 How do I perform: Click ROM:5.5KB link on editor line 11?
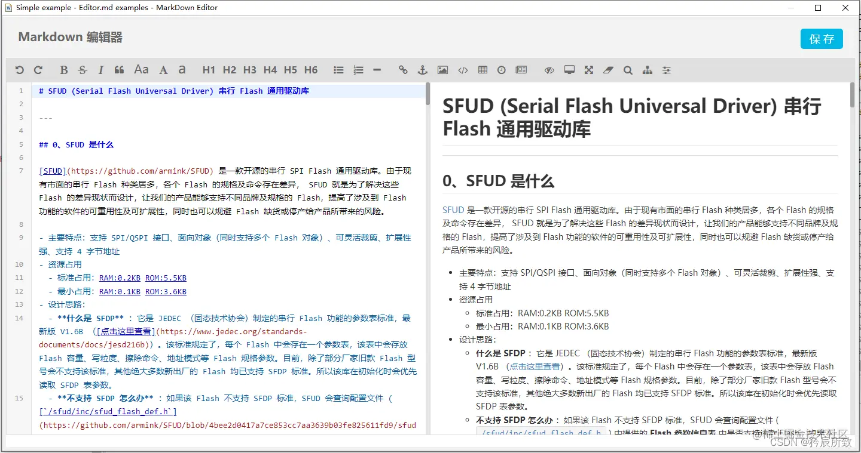pyautogui.click(x=166, y=278)
